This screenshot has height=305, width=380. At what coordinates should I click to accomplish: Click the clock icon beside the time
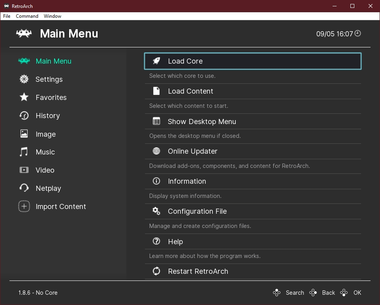tap(358, 34)
